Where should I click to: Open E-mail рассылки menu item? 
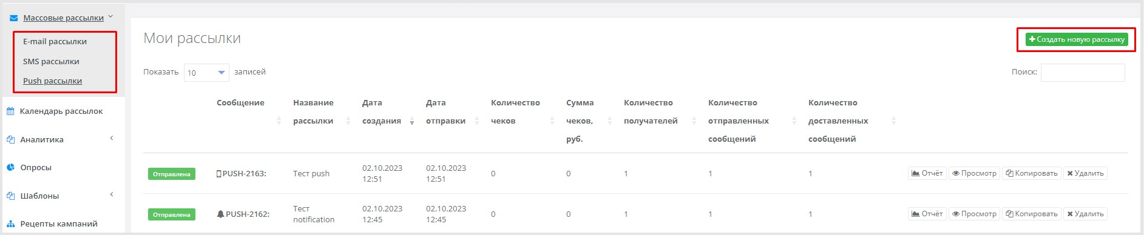55,42
